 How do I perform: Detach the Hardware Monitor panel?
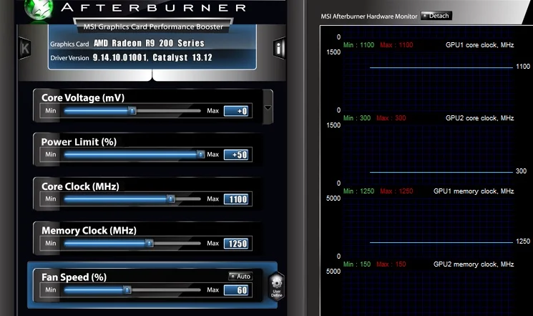coord(436,16)
